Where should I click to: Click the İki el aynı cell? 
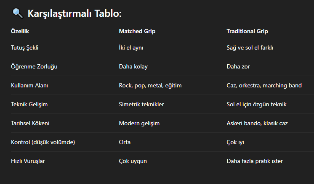pos(131,47)
